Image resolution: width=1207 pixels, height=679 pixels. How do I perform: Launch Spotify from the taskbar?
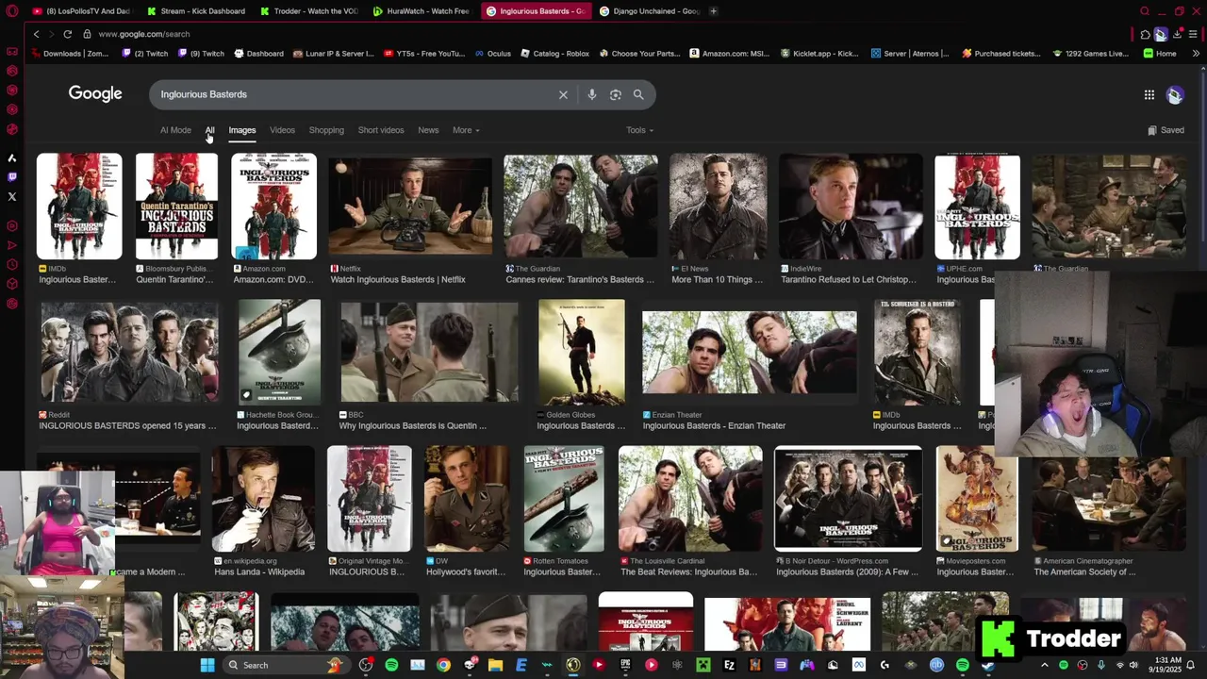[x=391, y=665]
